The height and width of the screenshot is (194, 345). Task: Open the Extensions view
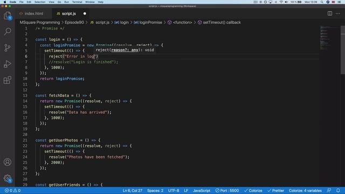(x=7, y=80)
